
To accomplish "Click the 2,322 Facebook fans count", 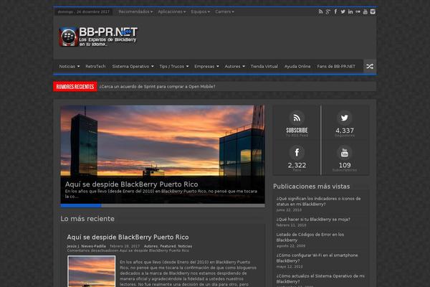I will (297, 165).
